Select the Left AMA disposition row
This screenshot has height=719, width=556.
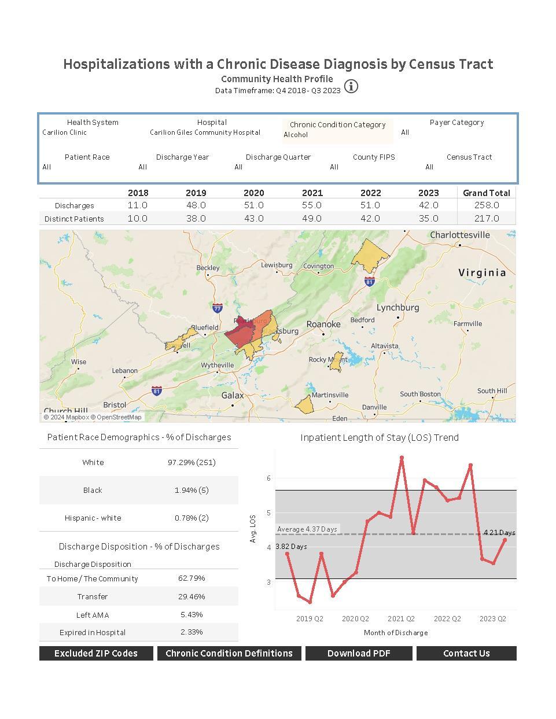139,614
